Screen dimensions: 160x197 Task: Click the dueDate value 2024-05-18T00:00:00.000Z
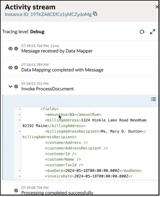point(92,171)
